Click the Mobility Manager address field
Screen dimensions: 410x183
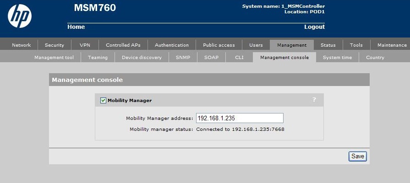coord(240,118)
